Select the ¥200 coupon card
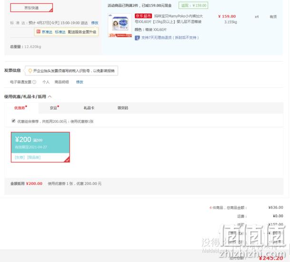This screenshot has width=290, height=262. click(40, 147)
